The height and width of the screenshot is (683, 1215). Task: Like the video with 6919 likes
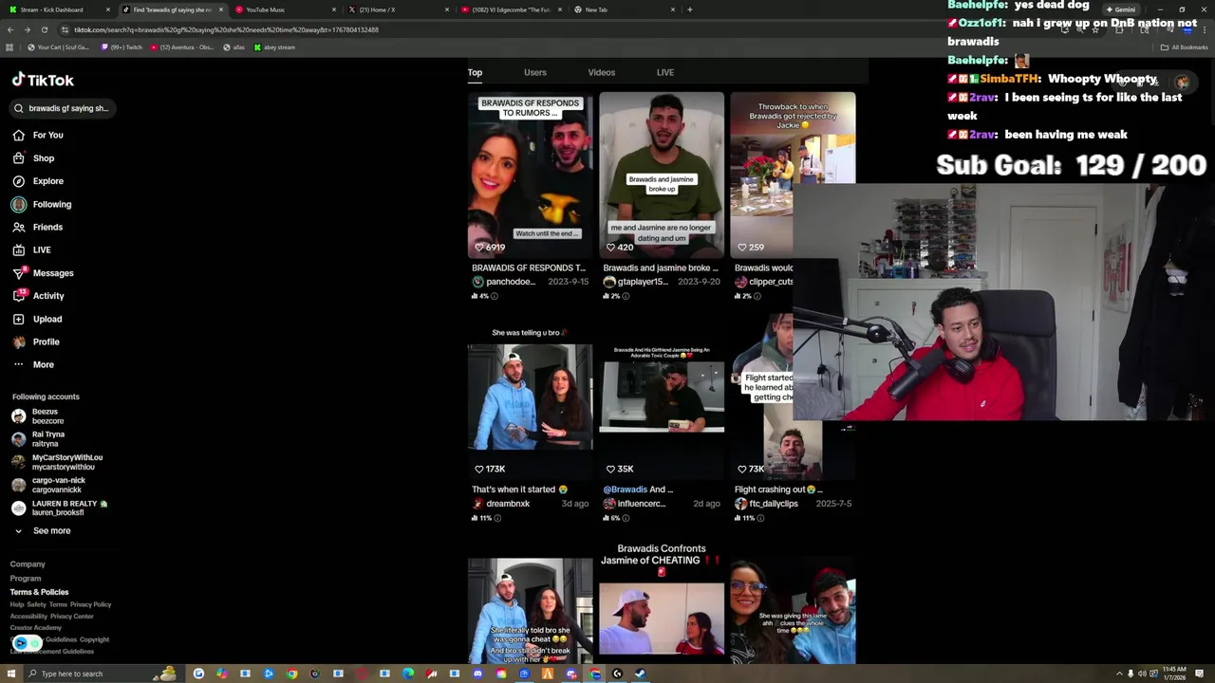479,247
